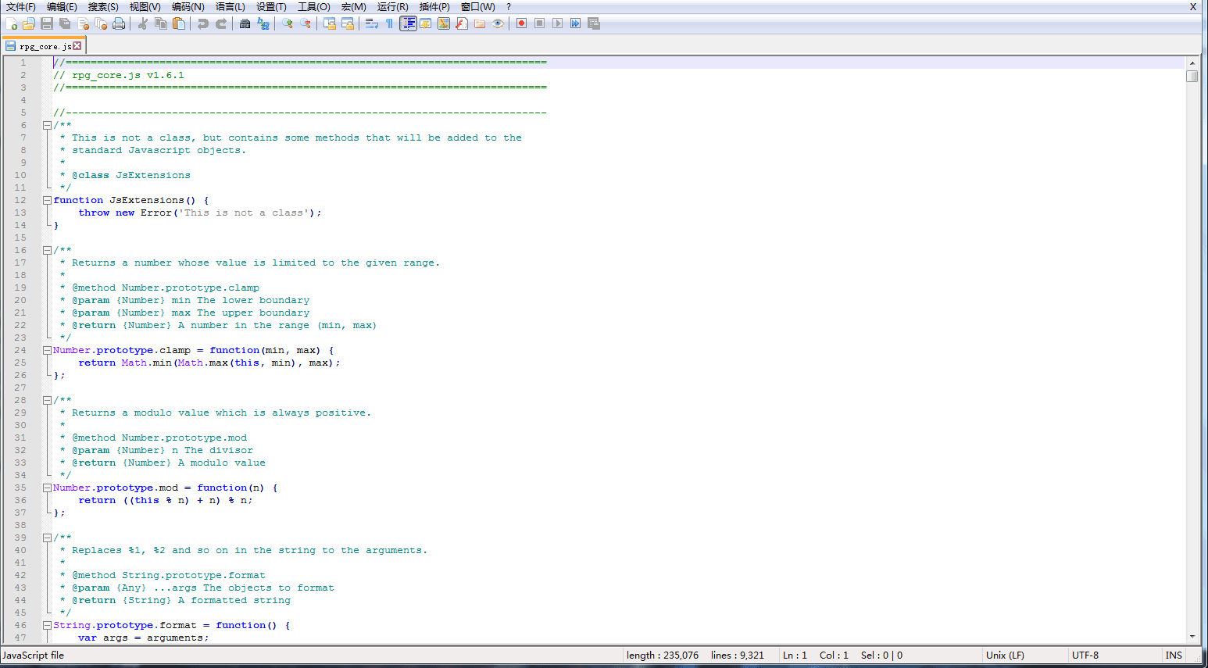Click the Cut scissors icon
This screenshot has height=668, width=1208.
[142, 23]
